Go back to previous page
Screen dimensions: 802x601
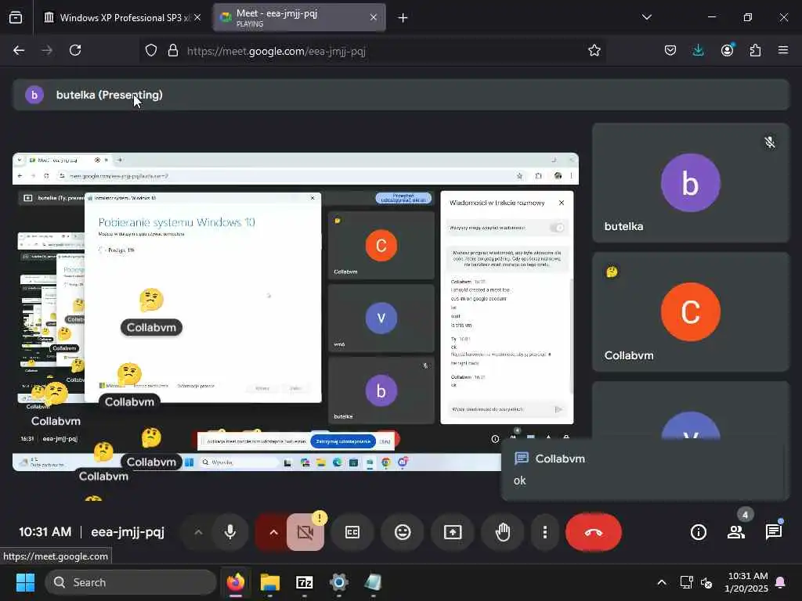(x=19, y=50)
